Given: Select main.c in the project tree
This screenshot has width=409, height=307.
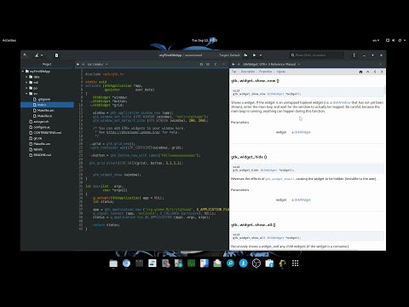Looking at the screenshot, I should 47,105.
